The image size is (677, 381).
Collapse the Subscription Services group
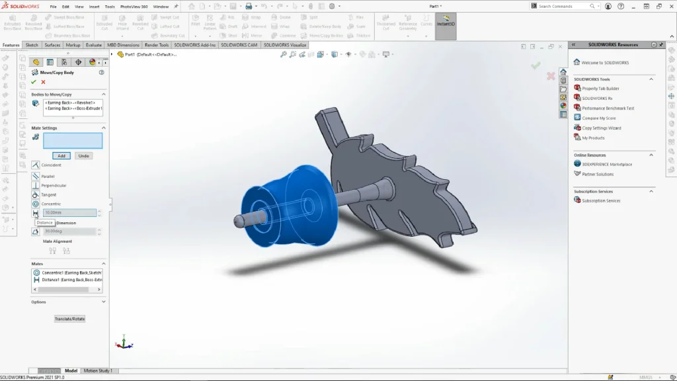(651, 191)
